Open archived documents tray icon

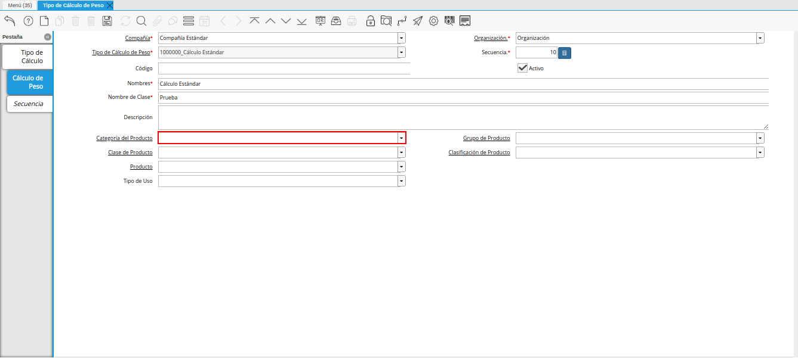(x=336, y=21)
